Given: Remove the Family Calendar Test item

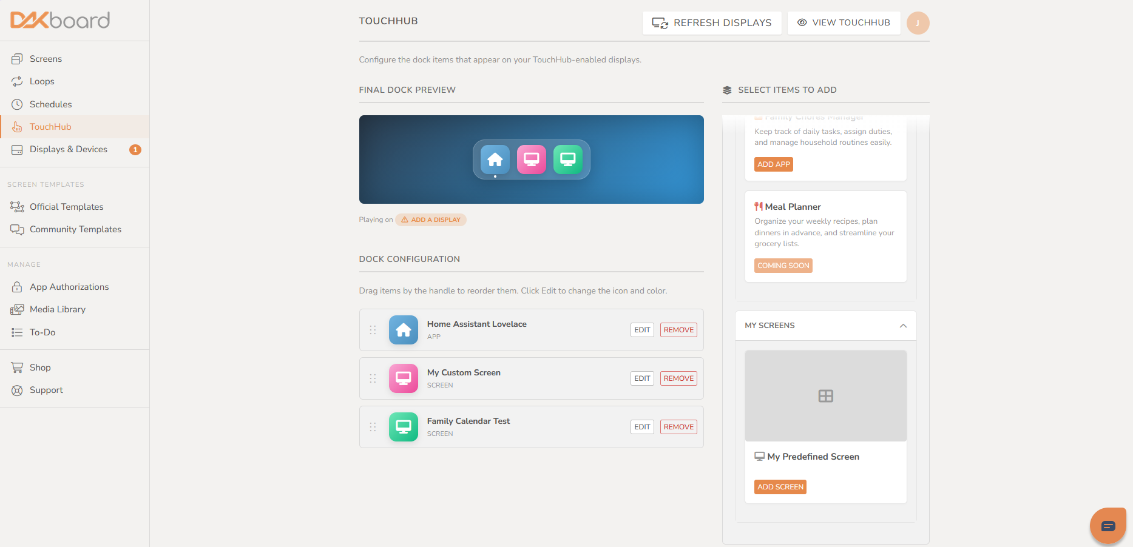Looking at the screenshot, I should coord(678,427).
